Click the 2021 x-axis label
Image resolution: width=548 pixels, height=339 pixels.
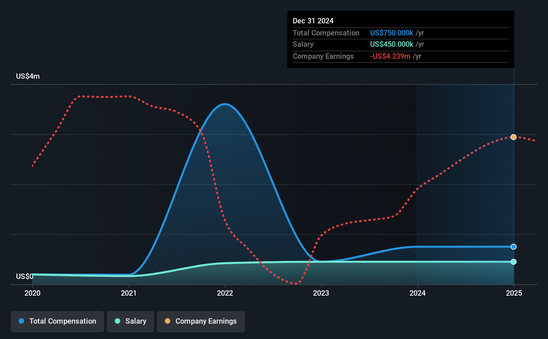[129, 293]
